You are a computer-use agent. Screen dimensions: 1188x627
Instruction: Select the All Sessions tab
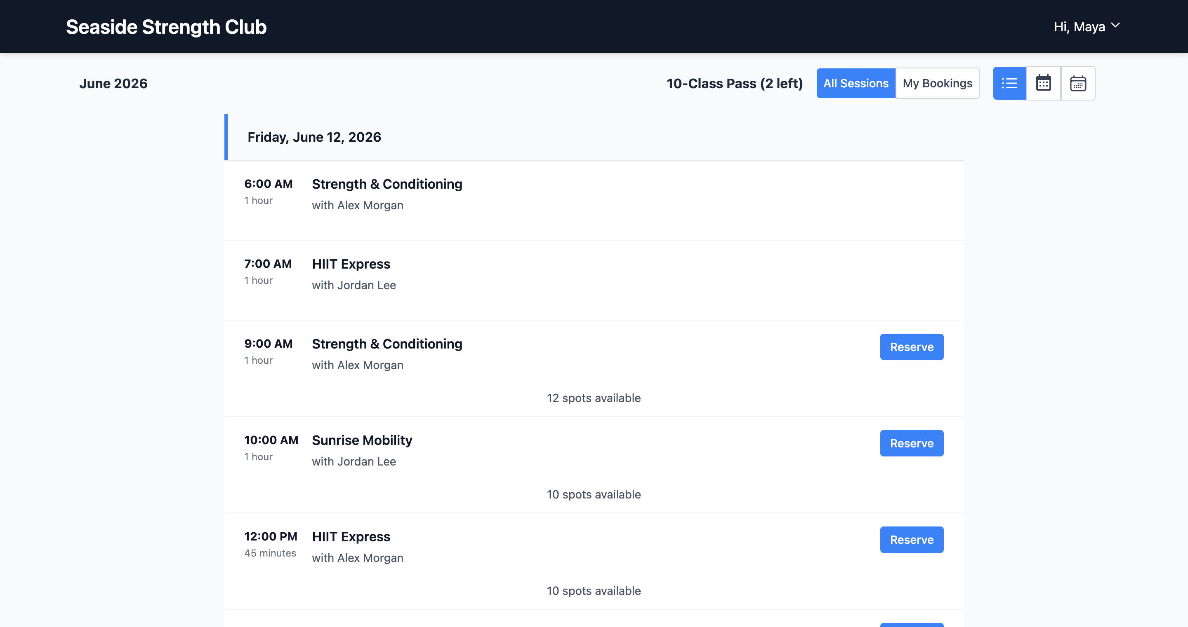tap(856, 83)
